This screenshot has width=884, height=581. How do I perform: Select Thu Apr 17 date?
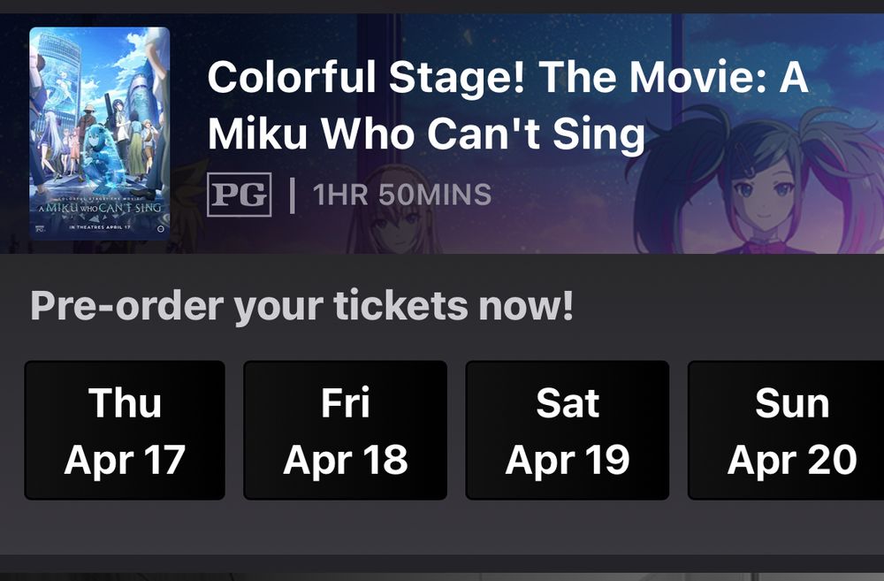click(x=125, y=430)
